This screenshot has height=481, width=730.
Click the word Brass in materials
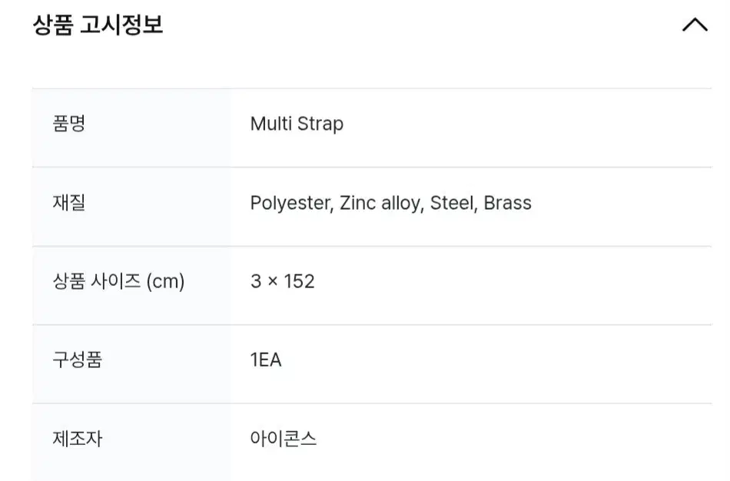[507, 203]
